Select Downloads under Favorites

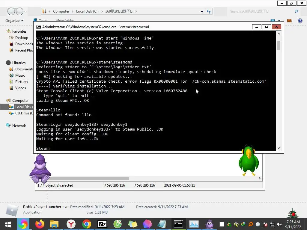24,44
